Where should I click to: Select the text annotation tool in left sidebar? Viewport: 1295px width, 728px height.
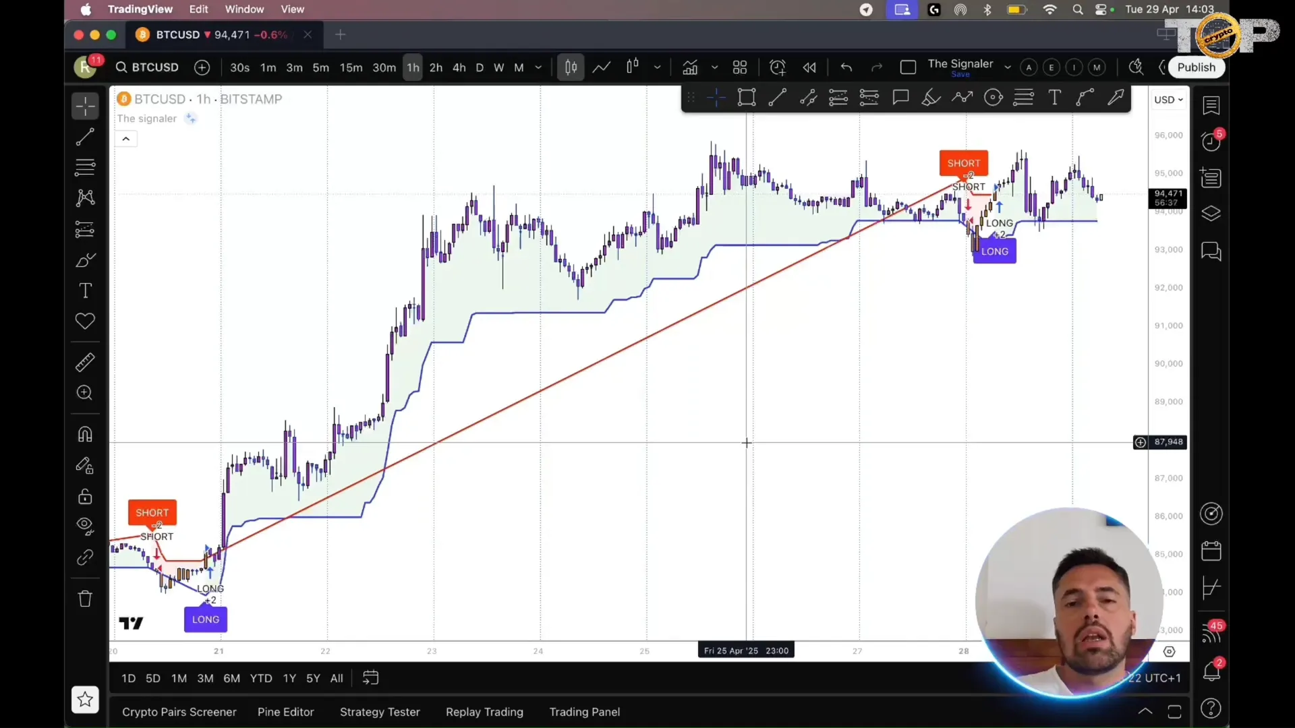(x=85, y=291)
